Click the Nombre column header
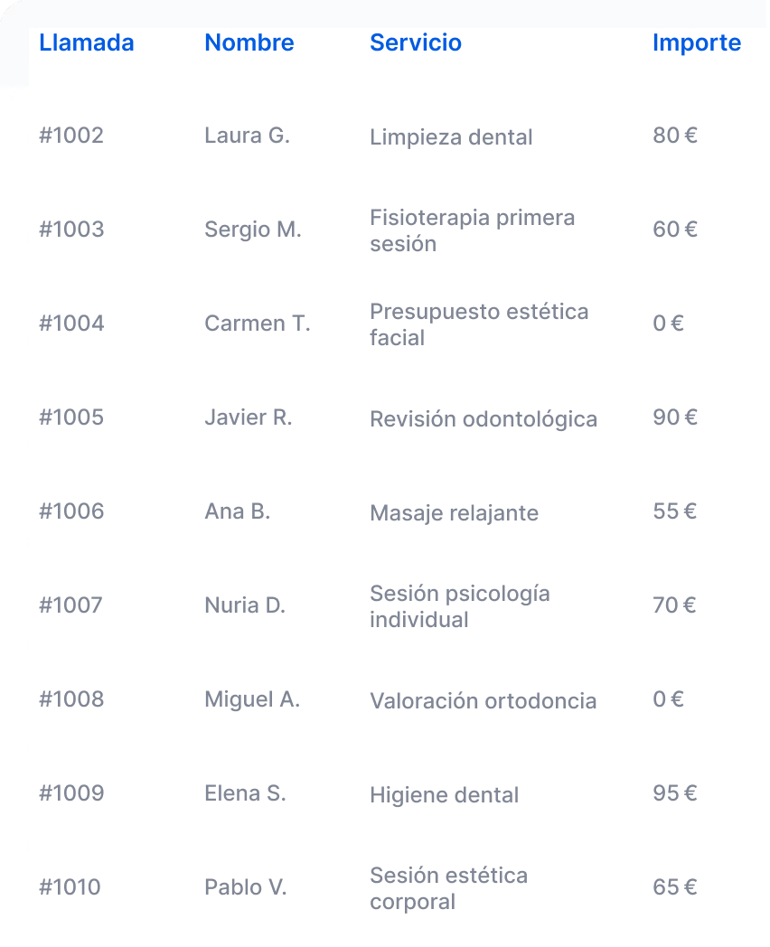The width and height of the screenshot is (770, 947). point(249,42)
